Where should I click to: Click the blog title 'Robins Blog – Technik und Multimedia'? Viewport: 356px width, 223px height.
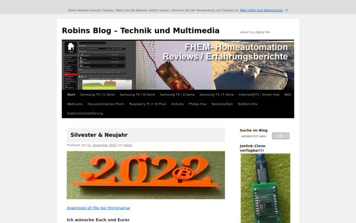point(141,30)
